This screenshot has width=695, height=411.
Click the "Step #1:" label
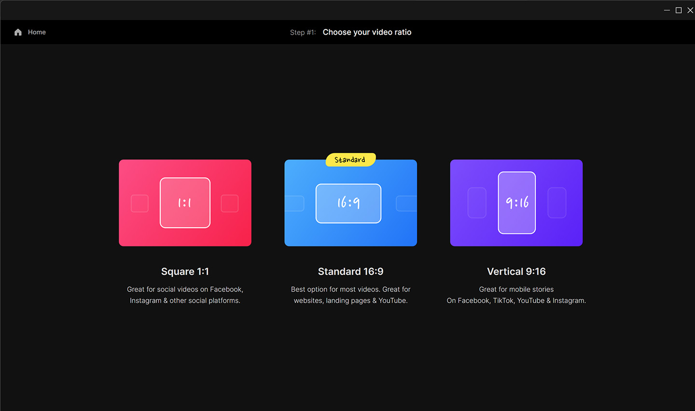click(303, 32)
